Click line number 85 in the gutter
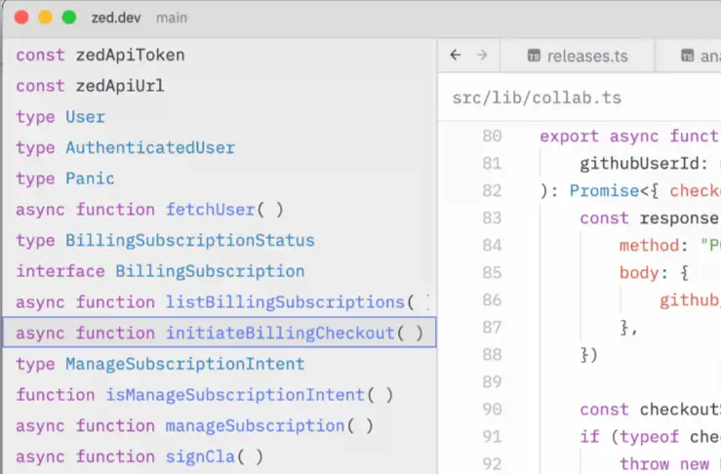This screenshot has height=474, width=721. pyautogui.click(x=492, y=273)
